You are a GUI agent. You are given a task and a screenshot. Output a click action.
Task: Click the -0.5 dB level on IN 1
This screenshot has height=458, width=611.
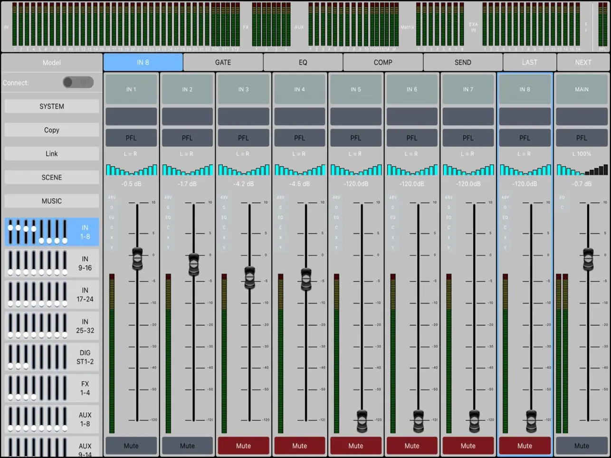point(131,184)
